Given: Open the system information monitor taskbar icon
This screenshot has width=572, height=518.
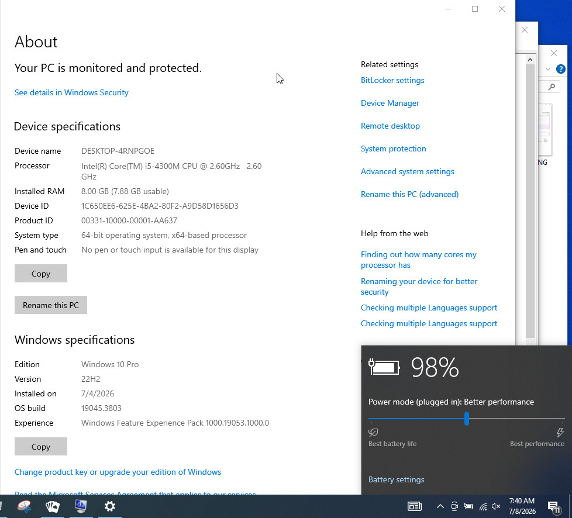Looking at the screenshot, I should (81, 506).
